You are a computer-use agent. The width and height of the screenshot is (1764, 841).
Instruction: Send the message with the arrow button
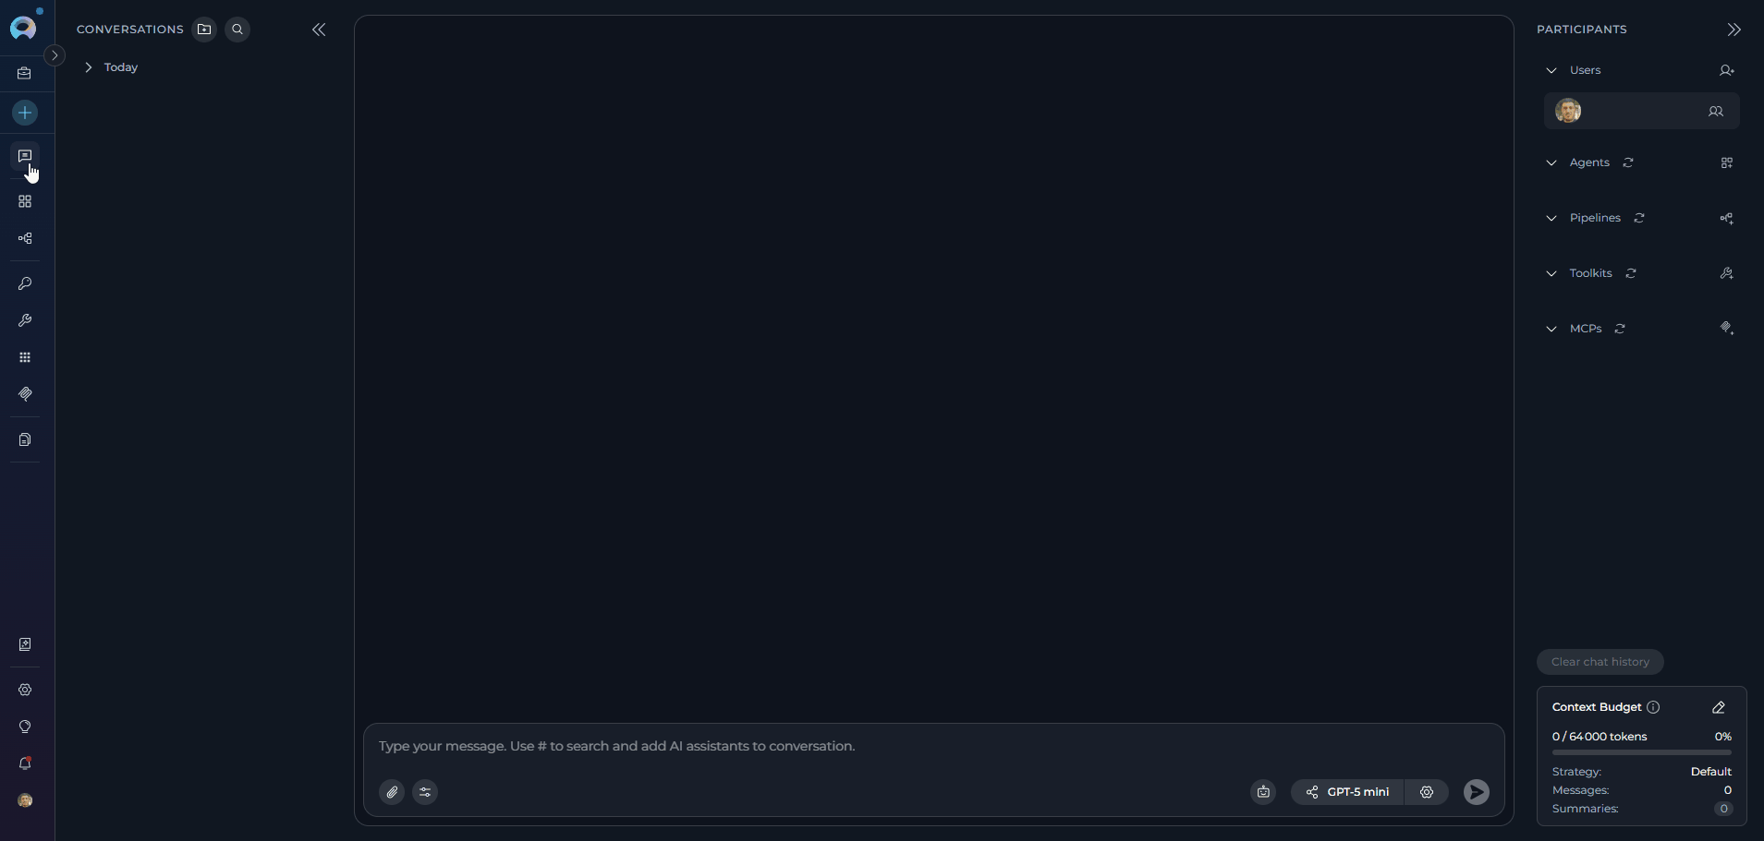[1477, 792]
